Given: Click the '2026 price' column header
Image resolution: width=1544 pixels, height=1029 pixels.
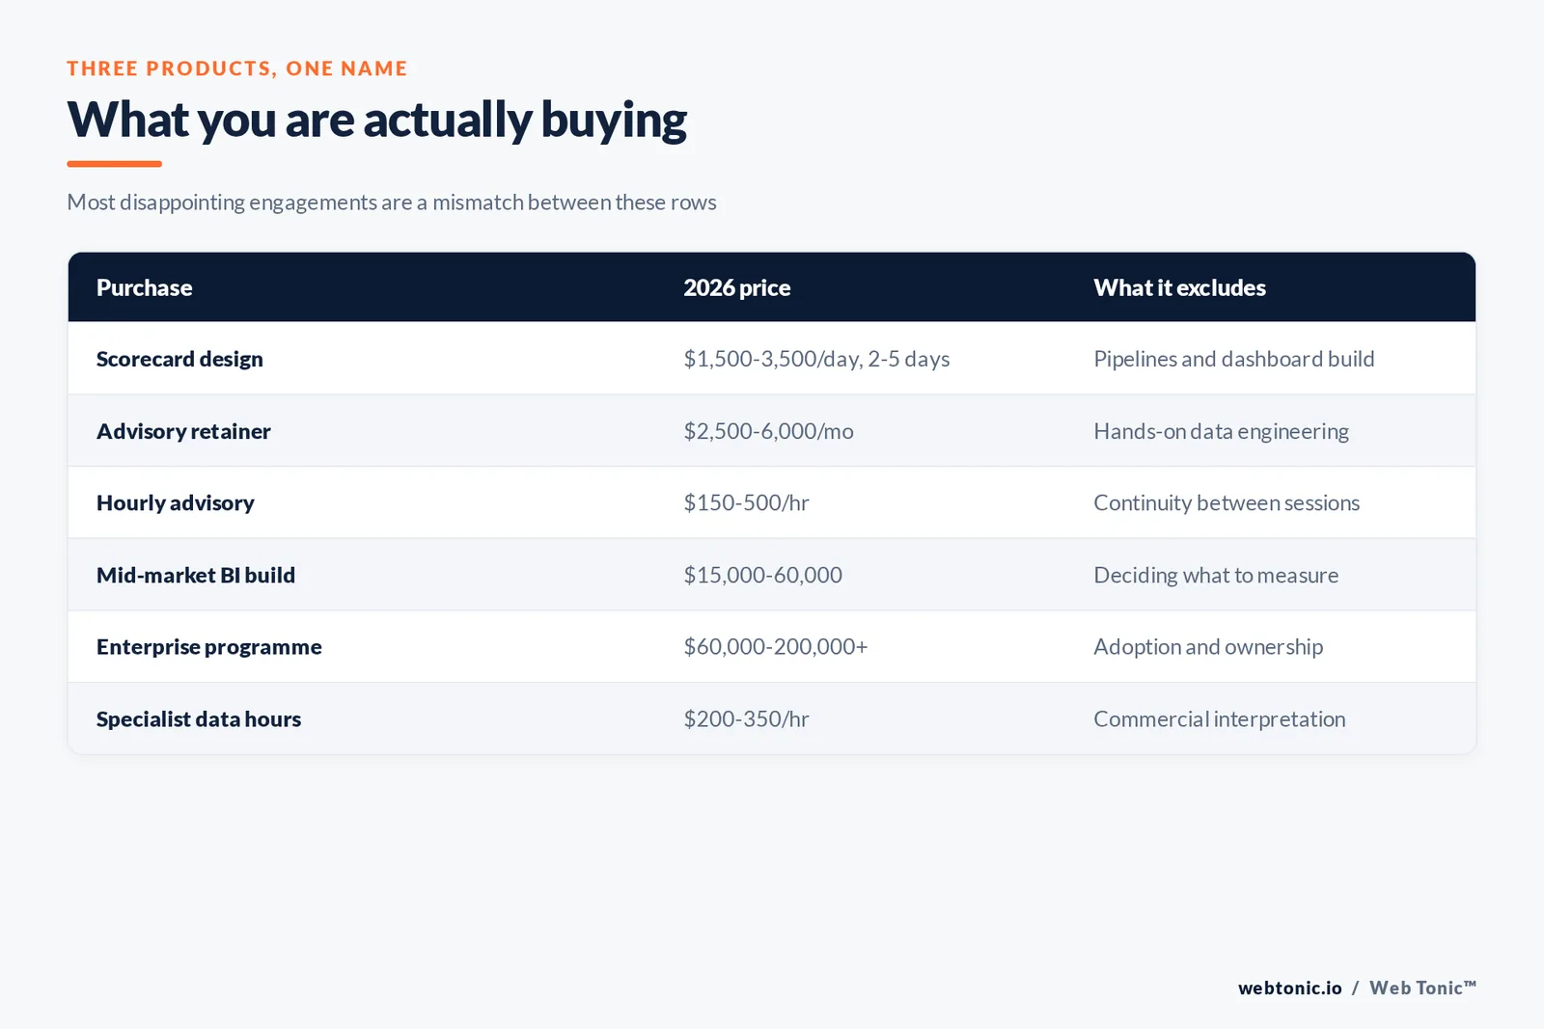Looking at the screenshot, I should click(737, 287).
